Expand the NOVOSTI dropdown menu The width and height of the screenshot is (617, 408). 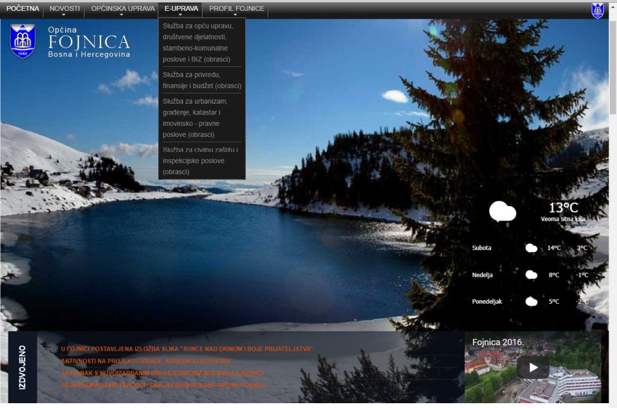pos(64,9)
